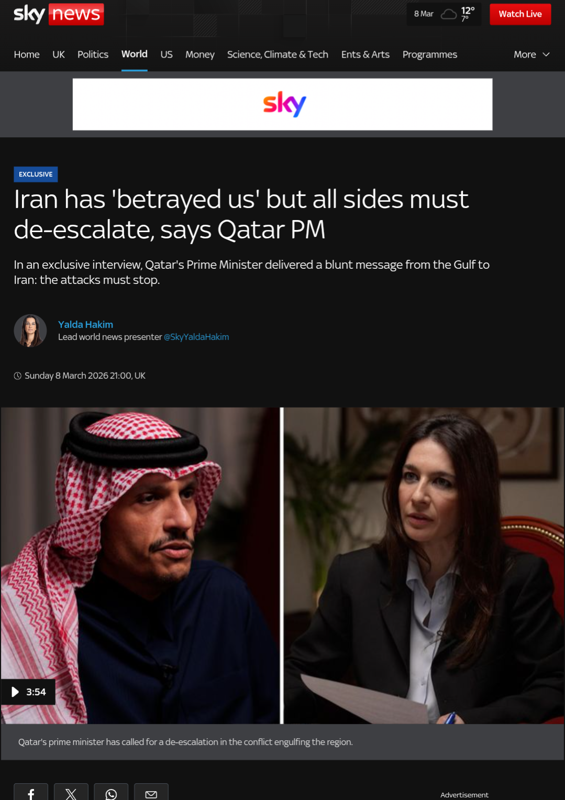Image resolution: width=565 pixels, height=800 pixels.
Task: Open Yalda Hakim author link
Action: click(x=85, y=324)
